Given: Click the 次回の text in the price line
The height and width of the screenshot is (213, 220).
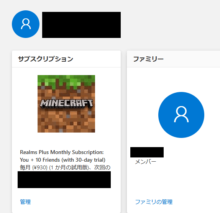Looking at the screenshot, I should [102, 167].
